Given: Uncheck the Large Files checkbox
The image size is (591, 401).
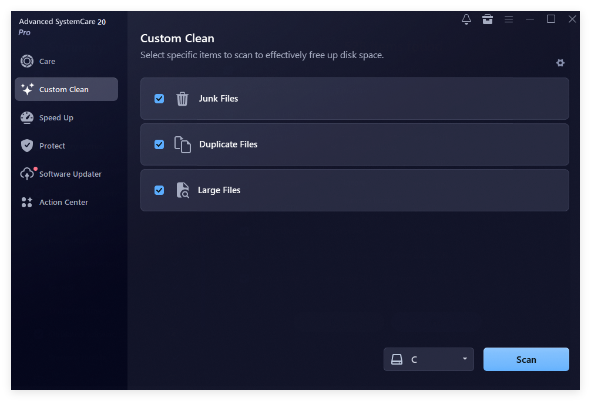Looking at the screenshot, I should click(159, 190).
